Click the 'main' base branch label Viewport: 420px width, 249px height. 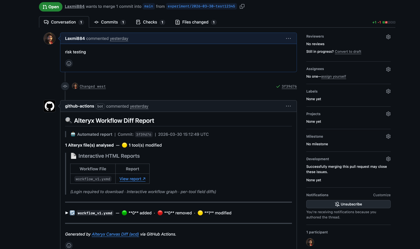pos(148,6)
